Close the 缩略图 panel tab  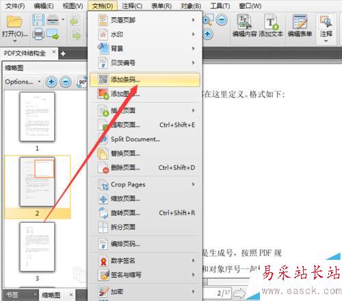click(x=71, y=295)
